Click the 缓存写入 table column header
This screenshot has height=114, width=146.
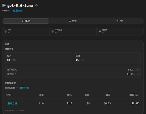pyautogui.click(x=134, y=95)
